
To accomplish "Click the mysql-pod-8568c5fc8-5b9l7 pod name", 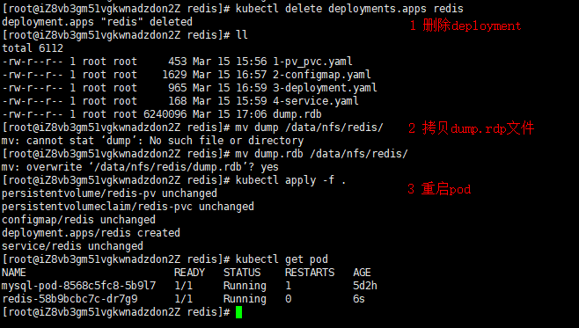I will tap(78, 286).
